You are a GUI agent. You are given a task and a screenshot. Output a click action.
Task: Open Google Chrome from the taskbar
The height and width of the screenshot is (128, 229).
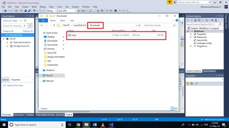point(78,125)
